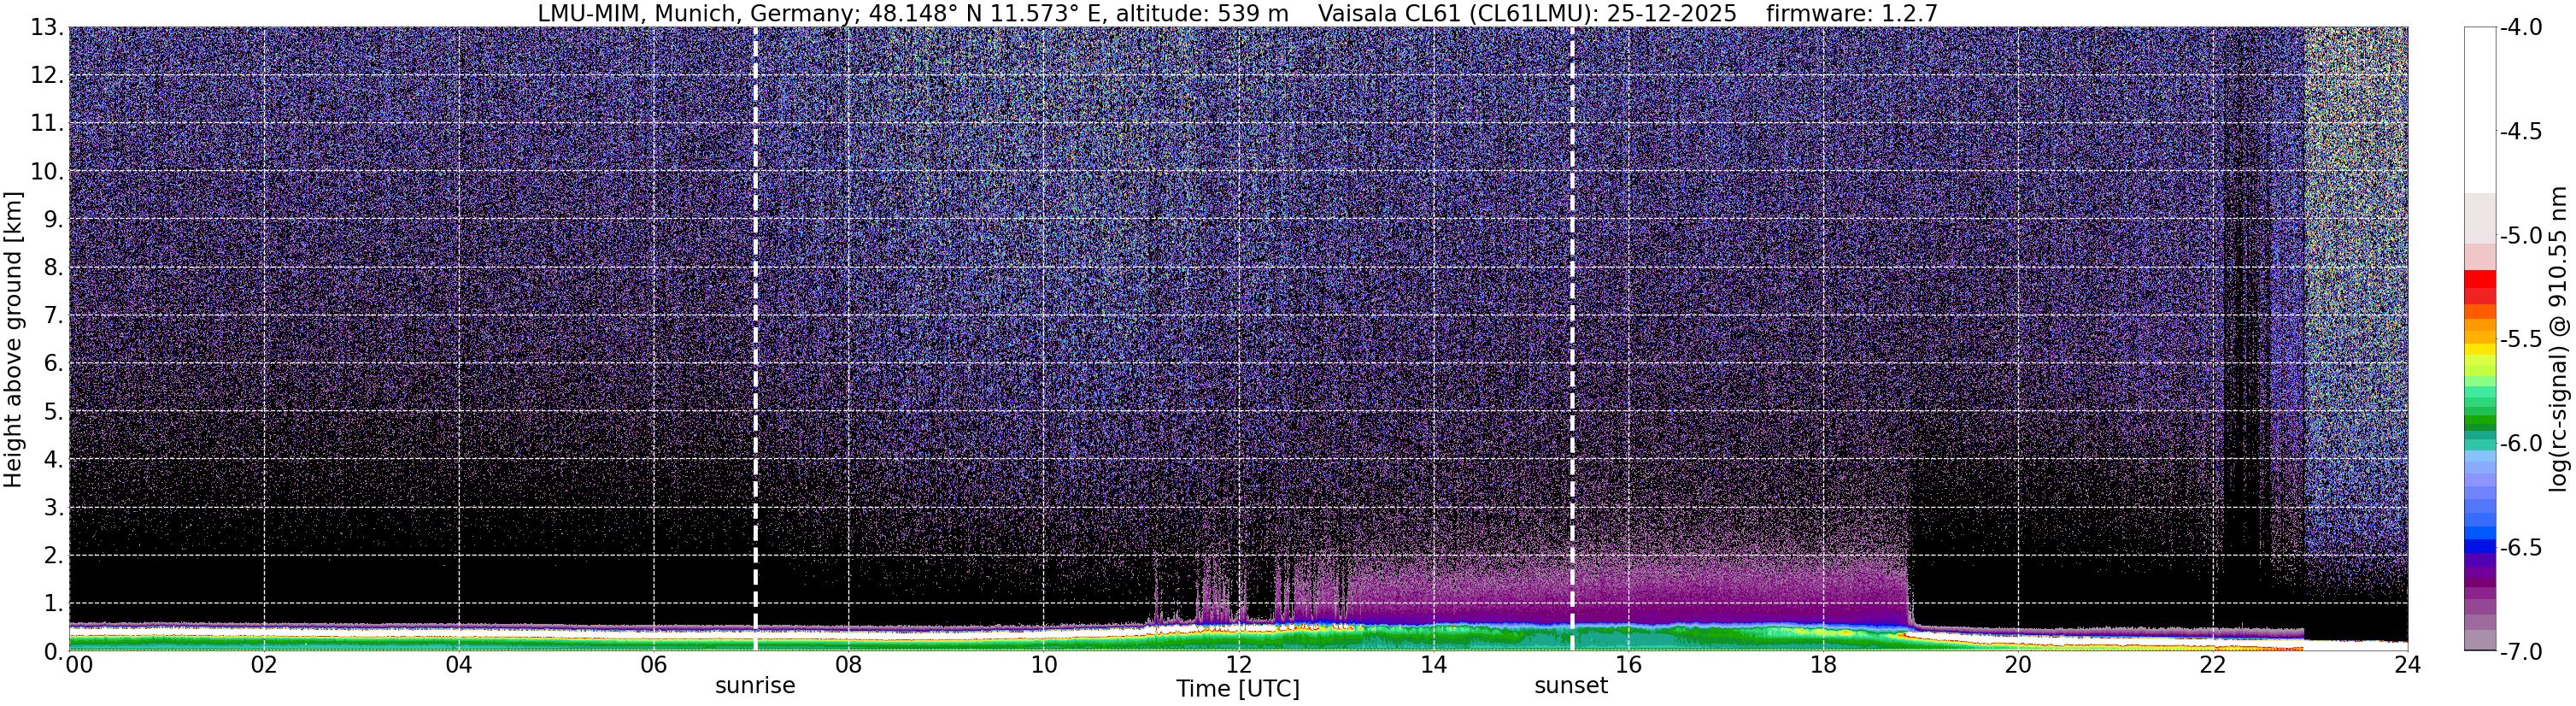2576x706 pixels.
Task: Click the time axis tick label '06'
Action: [653, 665]
